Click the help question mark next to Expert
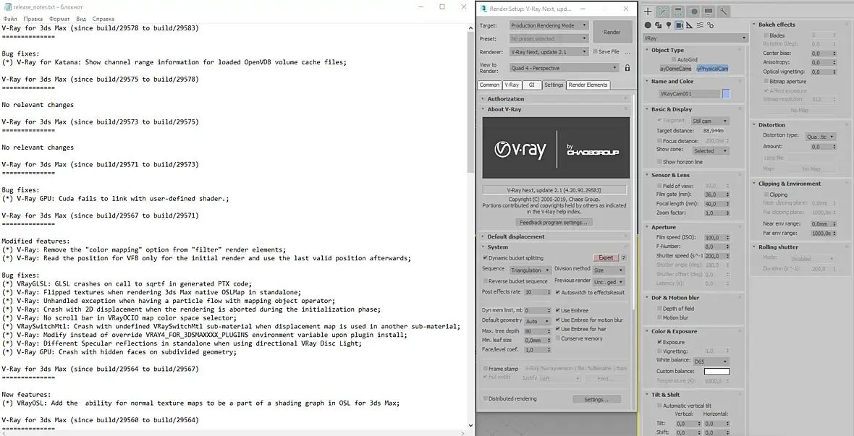 tap(624, 257)
